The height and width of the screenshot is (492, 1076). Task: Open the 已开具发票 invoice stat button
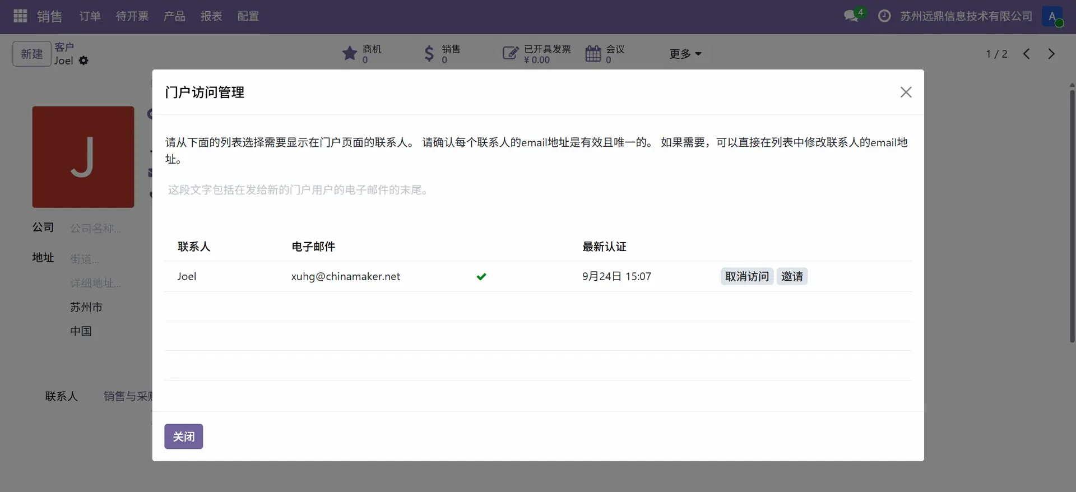coord(536,54)
